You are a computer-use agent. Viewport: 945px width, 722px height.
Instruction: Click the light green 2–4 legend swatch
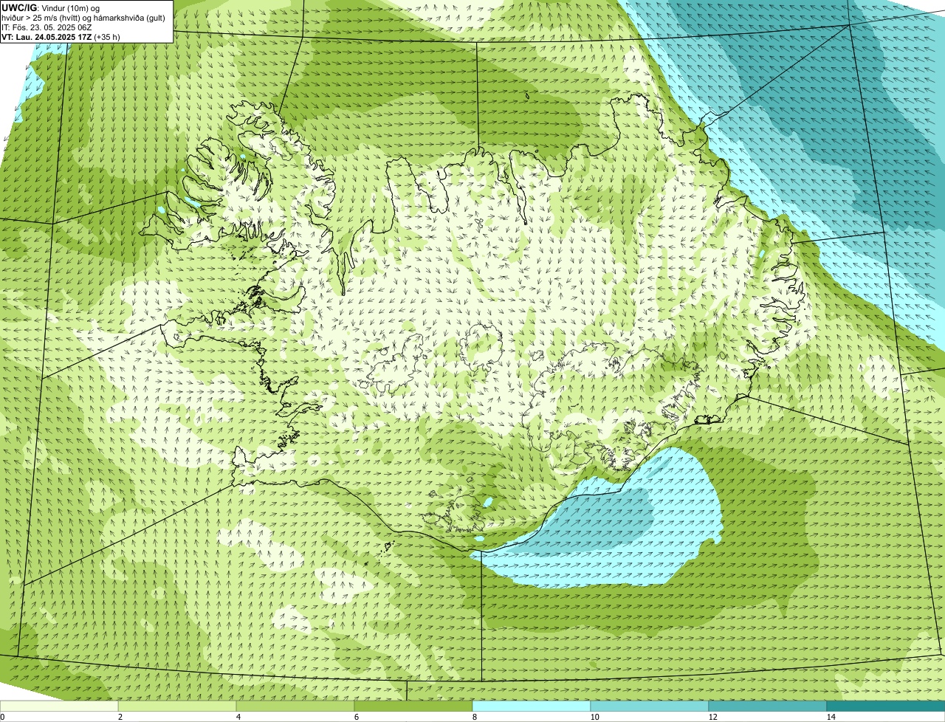[x=177, y=706]
